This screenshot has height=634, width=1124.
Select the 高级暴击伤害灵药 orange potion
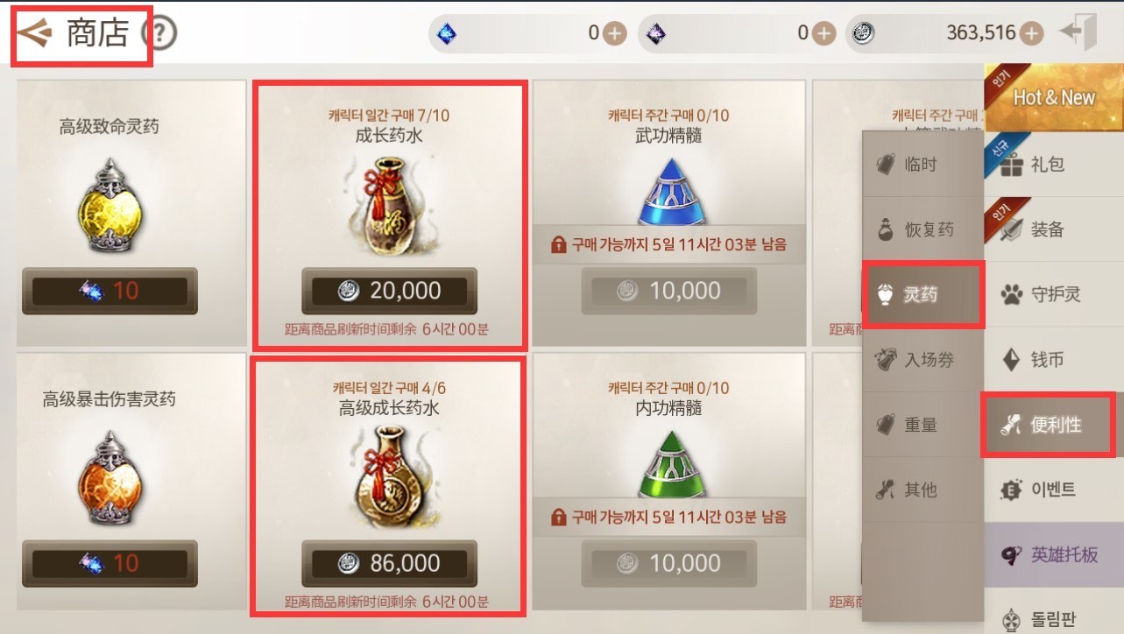(110, 482)
